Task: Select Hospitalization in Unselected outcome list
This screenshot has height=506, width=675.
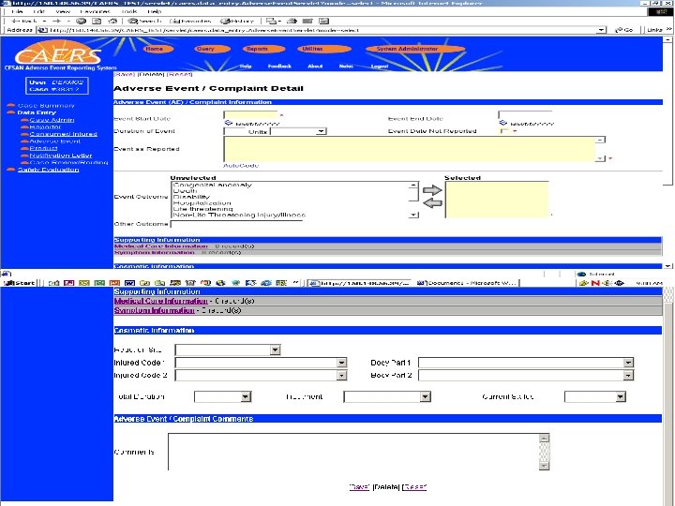Action: coord(202,202)
